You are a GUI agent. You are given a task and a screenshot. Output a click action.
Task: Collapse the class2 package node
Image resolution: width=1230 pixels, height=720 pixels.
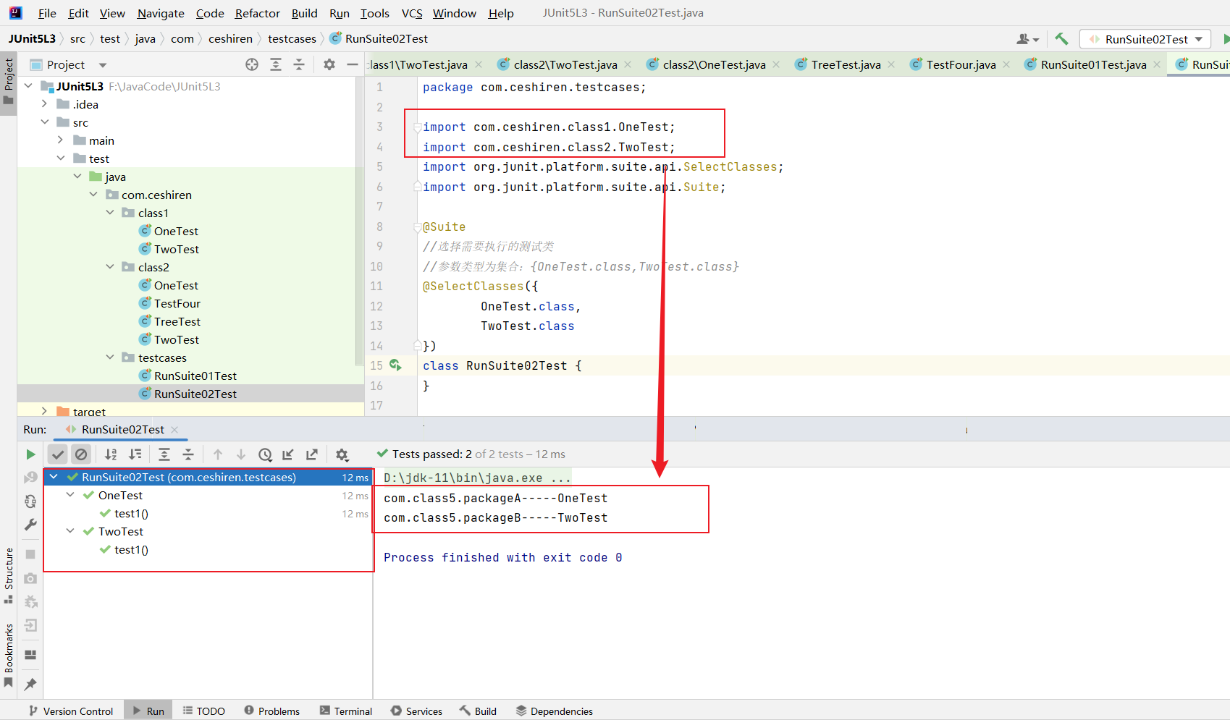coord(110,267)
